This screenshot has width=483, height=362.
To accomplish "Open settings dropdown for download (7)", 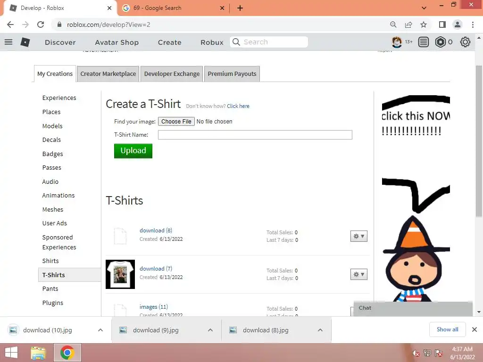I will 359,274.
